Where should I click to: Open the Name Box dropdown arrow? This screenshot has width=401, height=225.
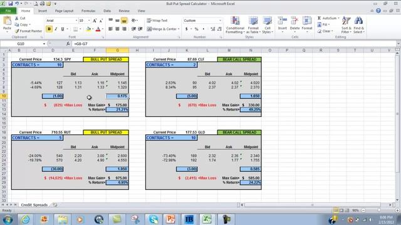44,44
